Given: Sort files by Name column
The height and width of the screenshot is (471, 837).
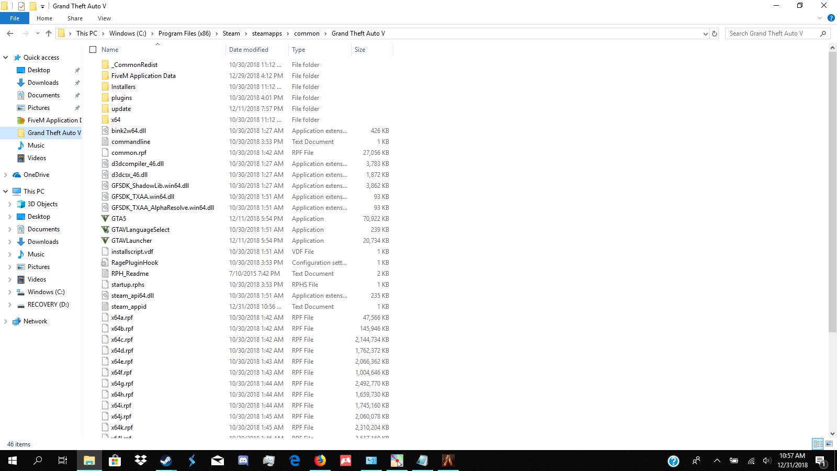Looking at the screenshot, I should pos(110,50).
